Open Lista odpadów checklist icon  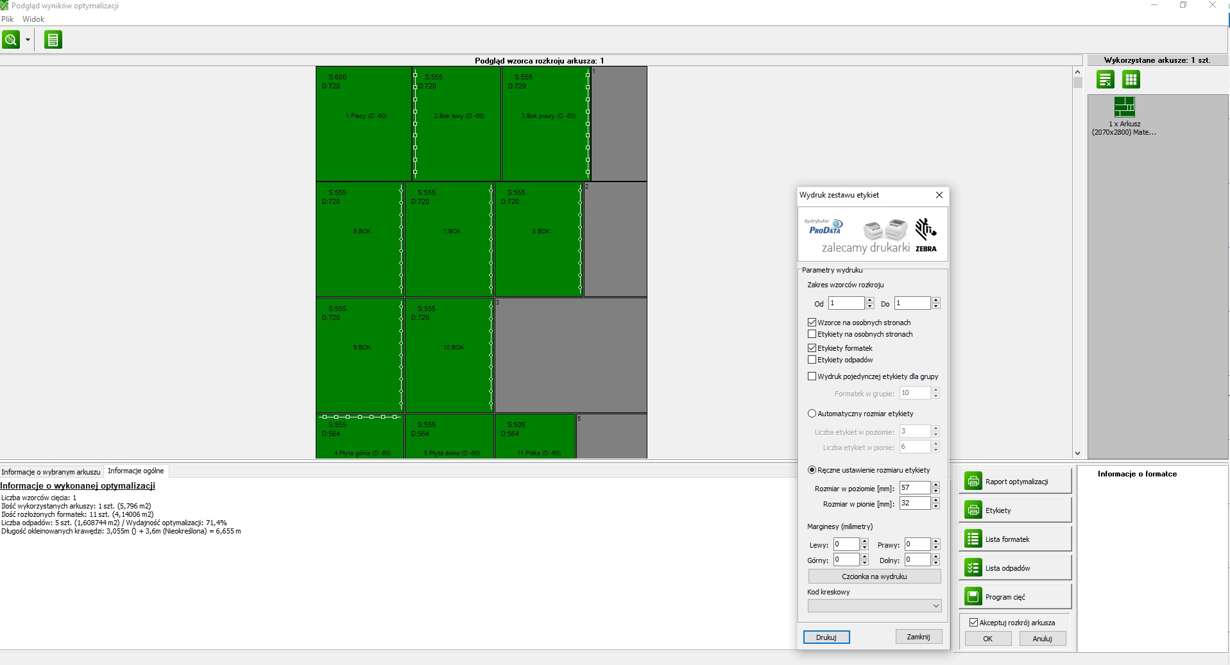(x=973, y=568)
